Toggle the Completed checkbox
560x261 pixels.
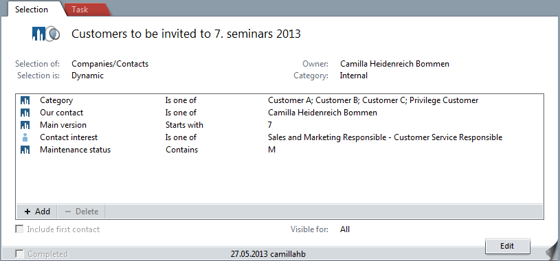tap(19, 254)
